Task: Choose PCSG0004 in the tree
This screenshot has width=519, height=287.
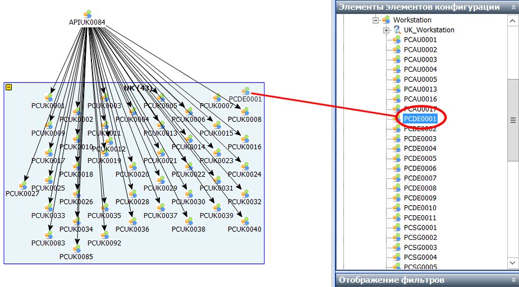Action: click(420, 257)
